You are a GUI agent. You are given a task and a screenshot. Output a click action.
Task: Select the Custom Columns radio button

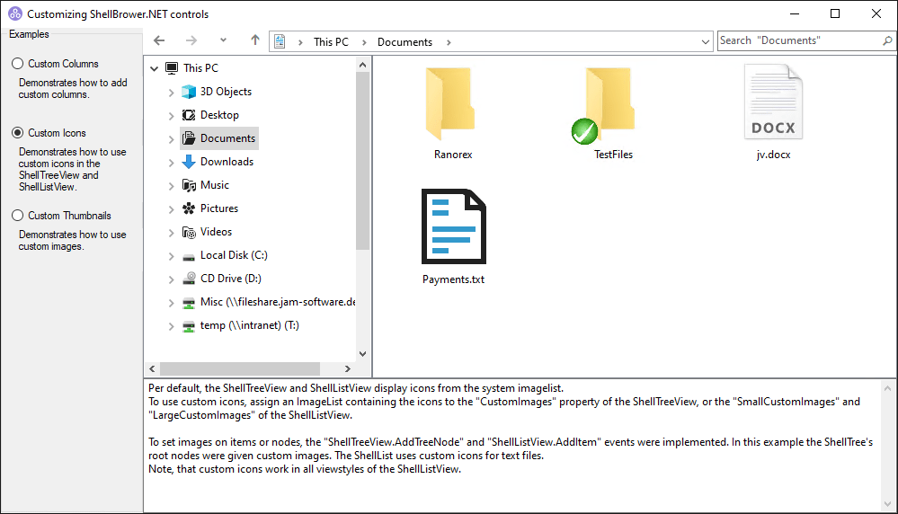pos(17,64)
